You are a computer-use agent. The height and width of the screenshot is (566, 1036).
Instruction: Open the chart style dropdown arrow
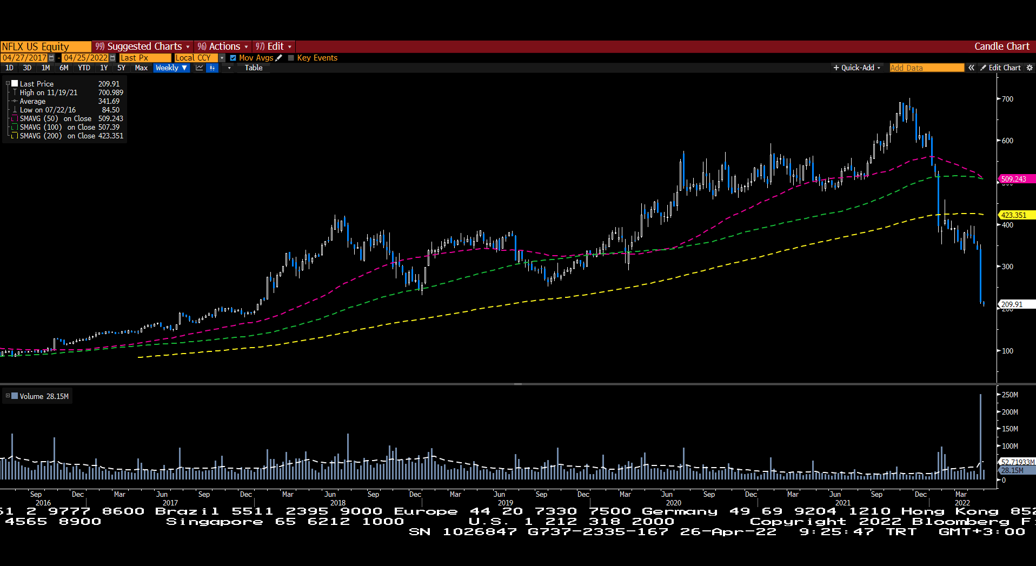(229, 68)
